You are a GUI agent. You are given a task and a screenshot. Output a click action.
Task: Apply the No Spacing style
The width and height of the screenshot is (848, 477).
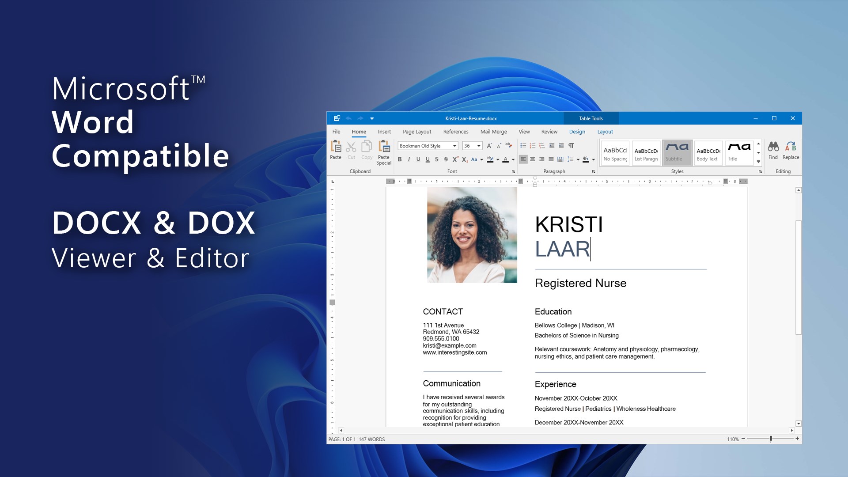point(615,152)
